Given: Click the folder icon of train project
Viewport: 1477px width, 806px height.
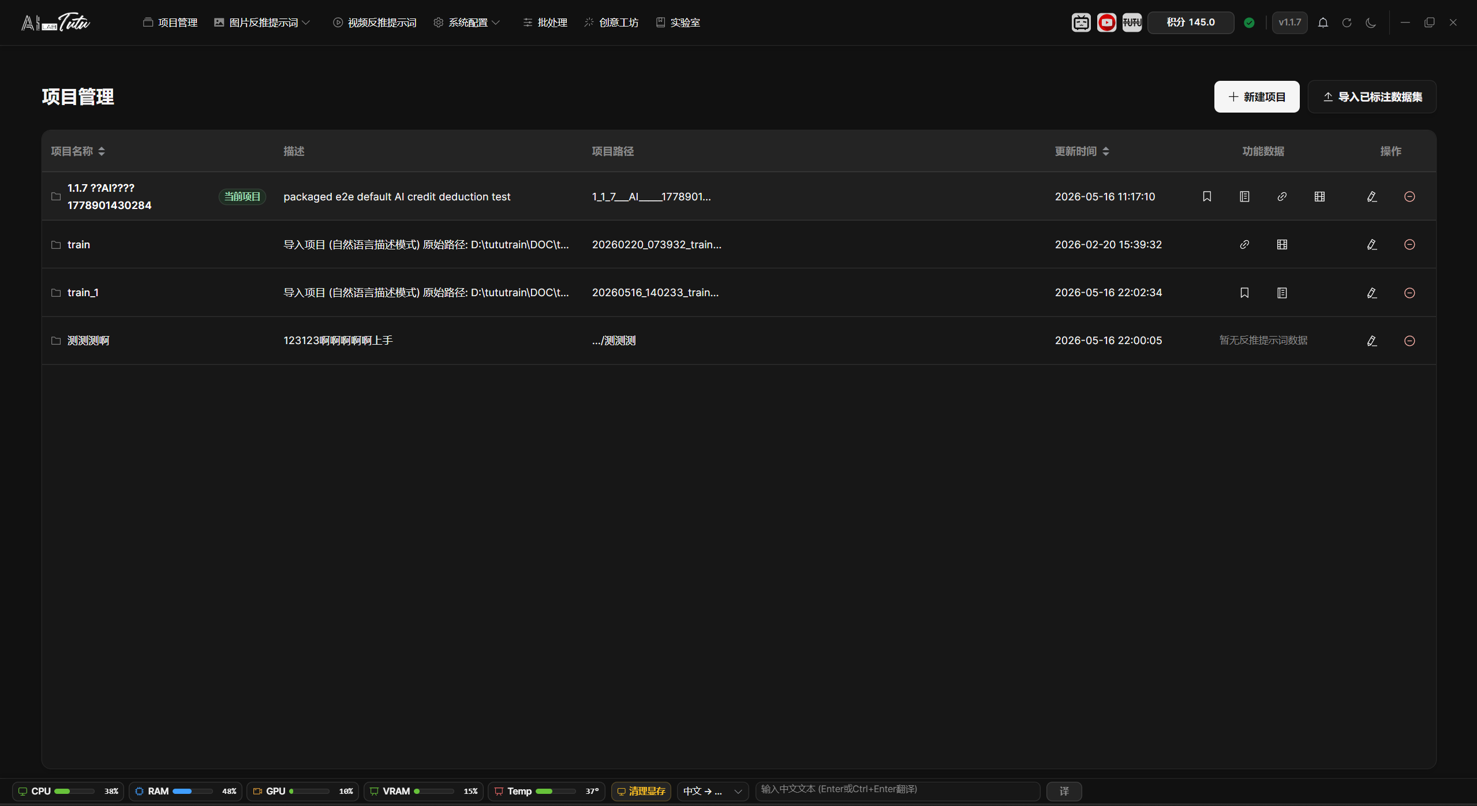Looking at the screenshot, I should coord(56,244).
